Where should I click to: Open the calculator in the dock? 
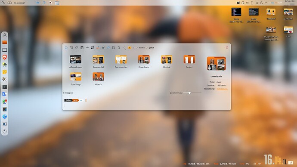(5, 109)
